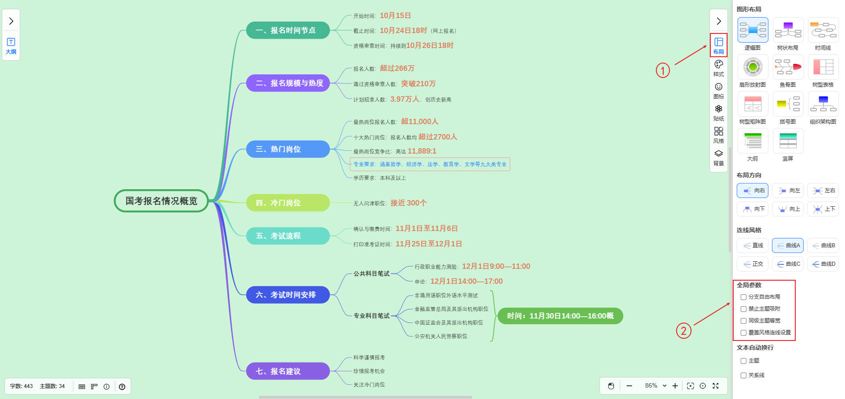Click the help question mark icon

(x=122, y=387)
